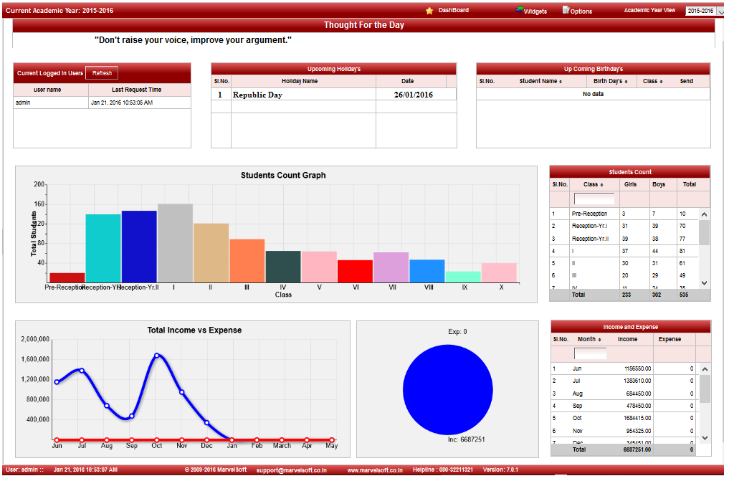729x481 pixels.
Task: Click the Month filter field in Income table
Action: click(x=590, y=354)
